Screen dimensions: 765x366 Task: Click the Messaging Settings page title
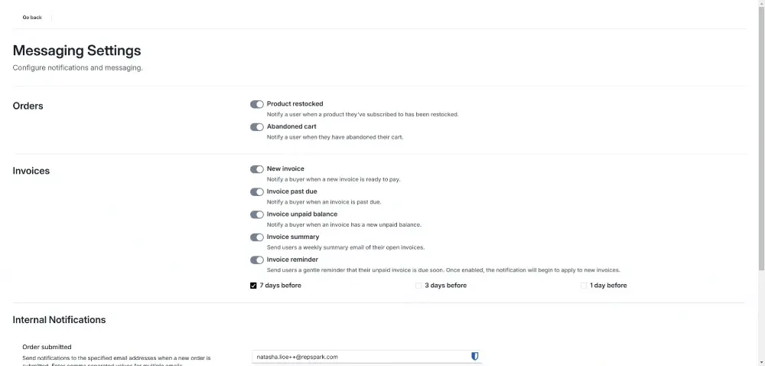pos(76,51)
